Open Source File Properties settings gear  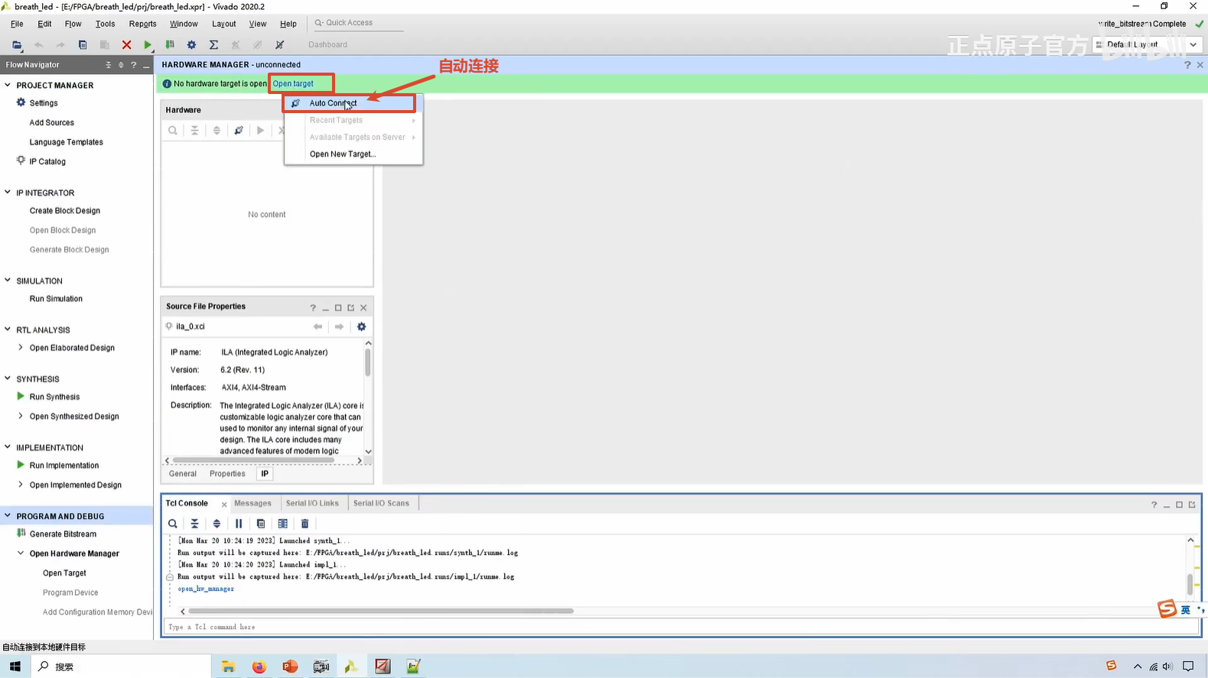pos(361,326)
